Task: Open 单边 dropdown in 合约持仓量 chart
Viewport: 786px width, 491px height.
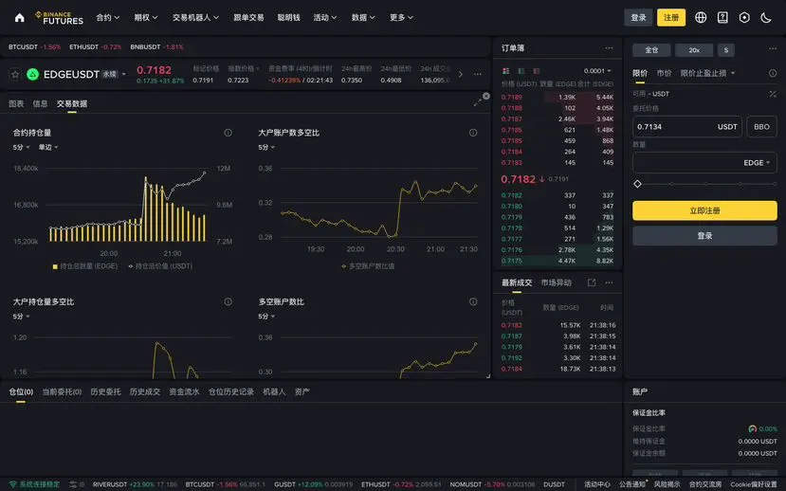Action: tap(48, 147)
